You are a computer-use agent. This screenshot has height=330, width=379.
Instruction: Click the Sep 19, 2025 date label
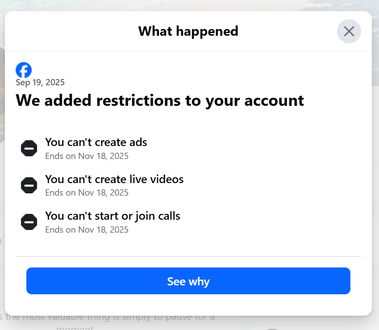pos(40,83)
